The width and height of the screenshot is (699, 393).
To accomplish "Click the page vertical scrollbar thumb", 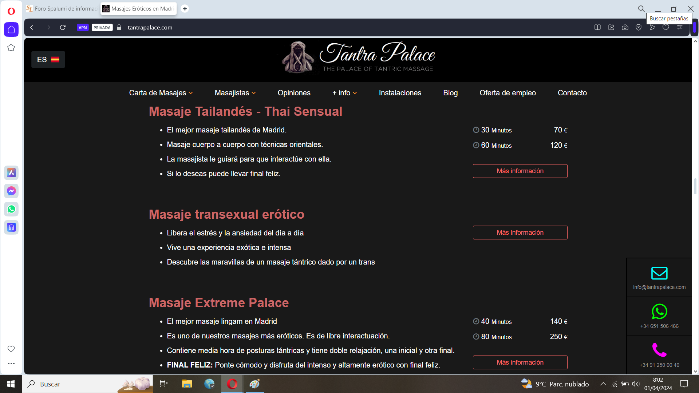I will coord(695,186).
